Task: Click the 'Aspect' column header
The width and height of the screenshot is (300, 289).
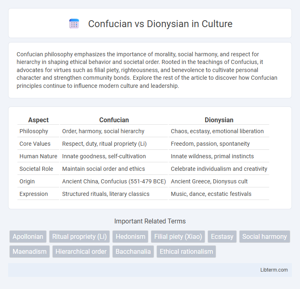Action: coord(38,120)
